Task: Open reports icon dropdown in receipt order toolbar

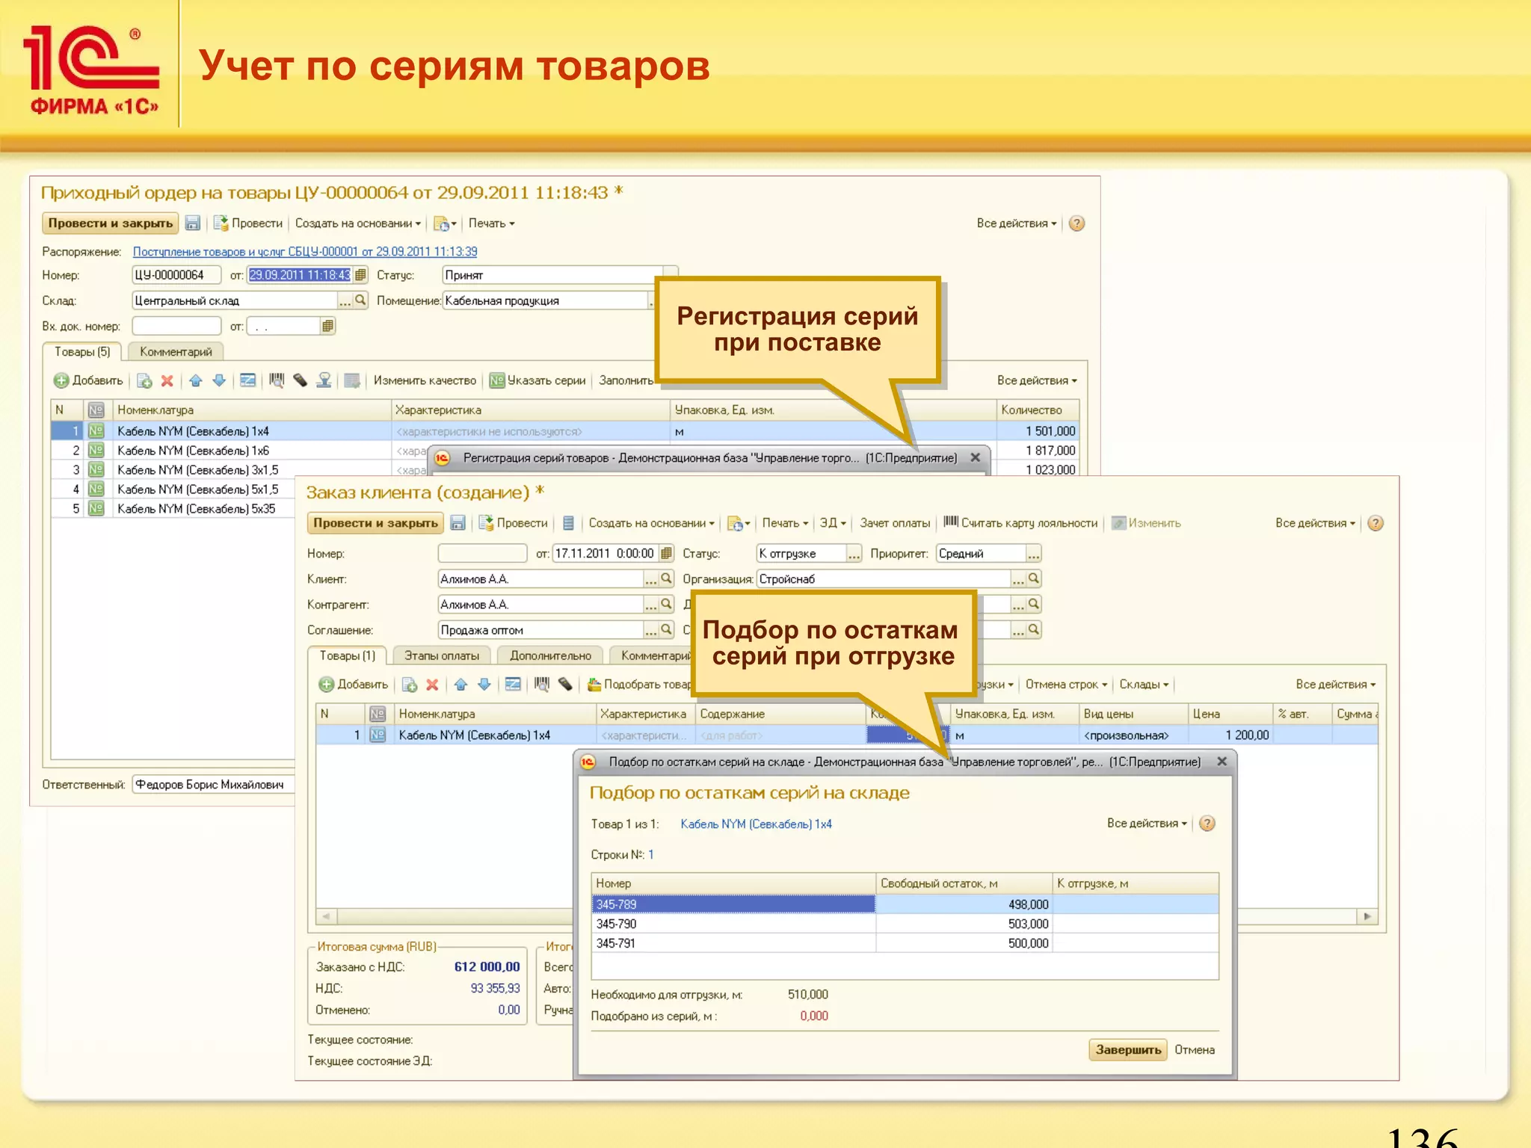Action: point(445,223)
